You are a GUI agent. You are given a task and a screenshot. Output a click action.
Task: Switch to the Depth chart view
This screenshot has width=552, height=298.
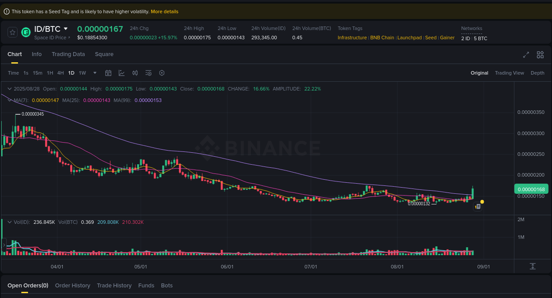537,73
